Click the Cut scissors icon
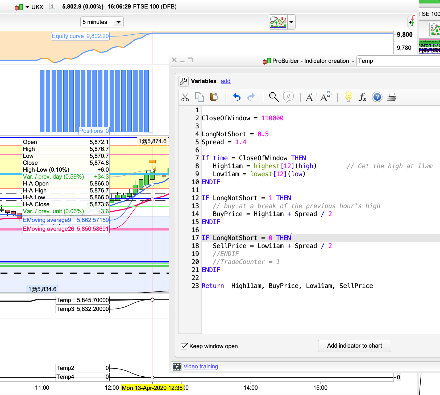Screen dimensions: 440x395 pos(185,97)
